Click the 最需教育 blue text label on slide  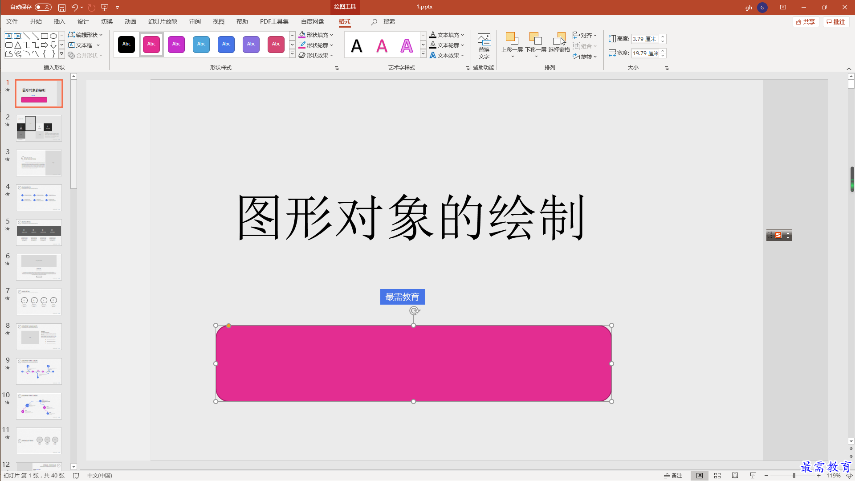coord(402,297)
